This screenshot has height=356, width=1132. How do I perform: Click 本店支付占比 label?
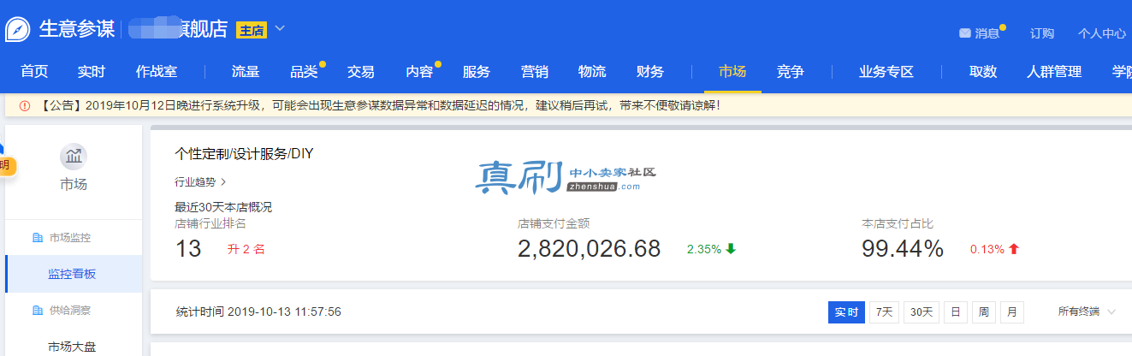pyautogui.click(x=898, y=224)
